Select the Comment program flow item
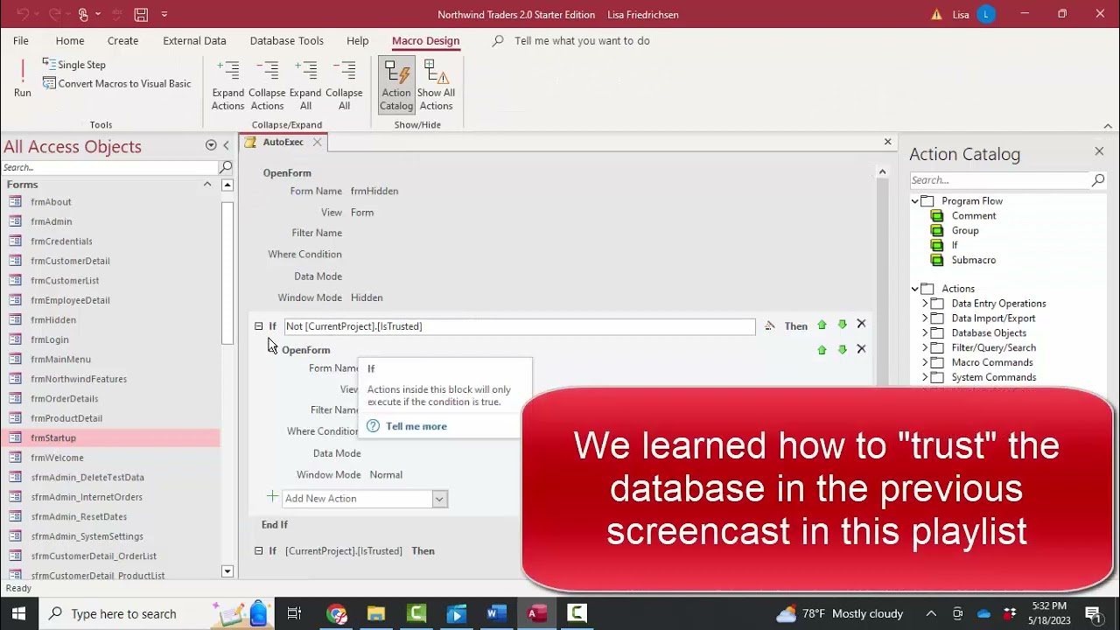Screen dimensions: 1120x630 pos(973,216)
